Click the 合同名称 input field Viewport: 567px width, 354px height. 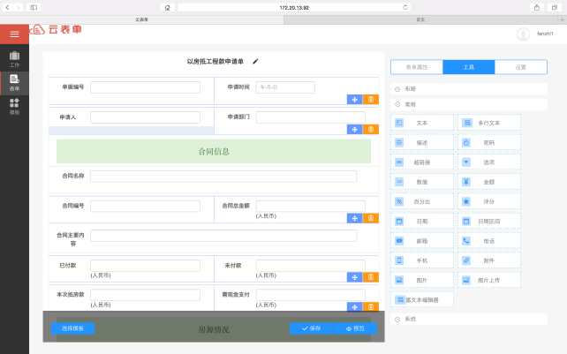(x=223, y=177)
